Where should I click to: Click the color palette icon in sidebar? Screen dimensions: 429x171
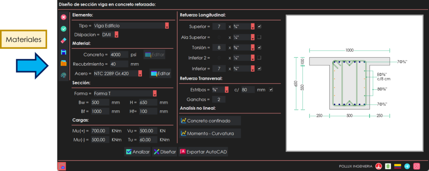63,75
